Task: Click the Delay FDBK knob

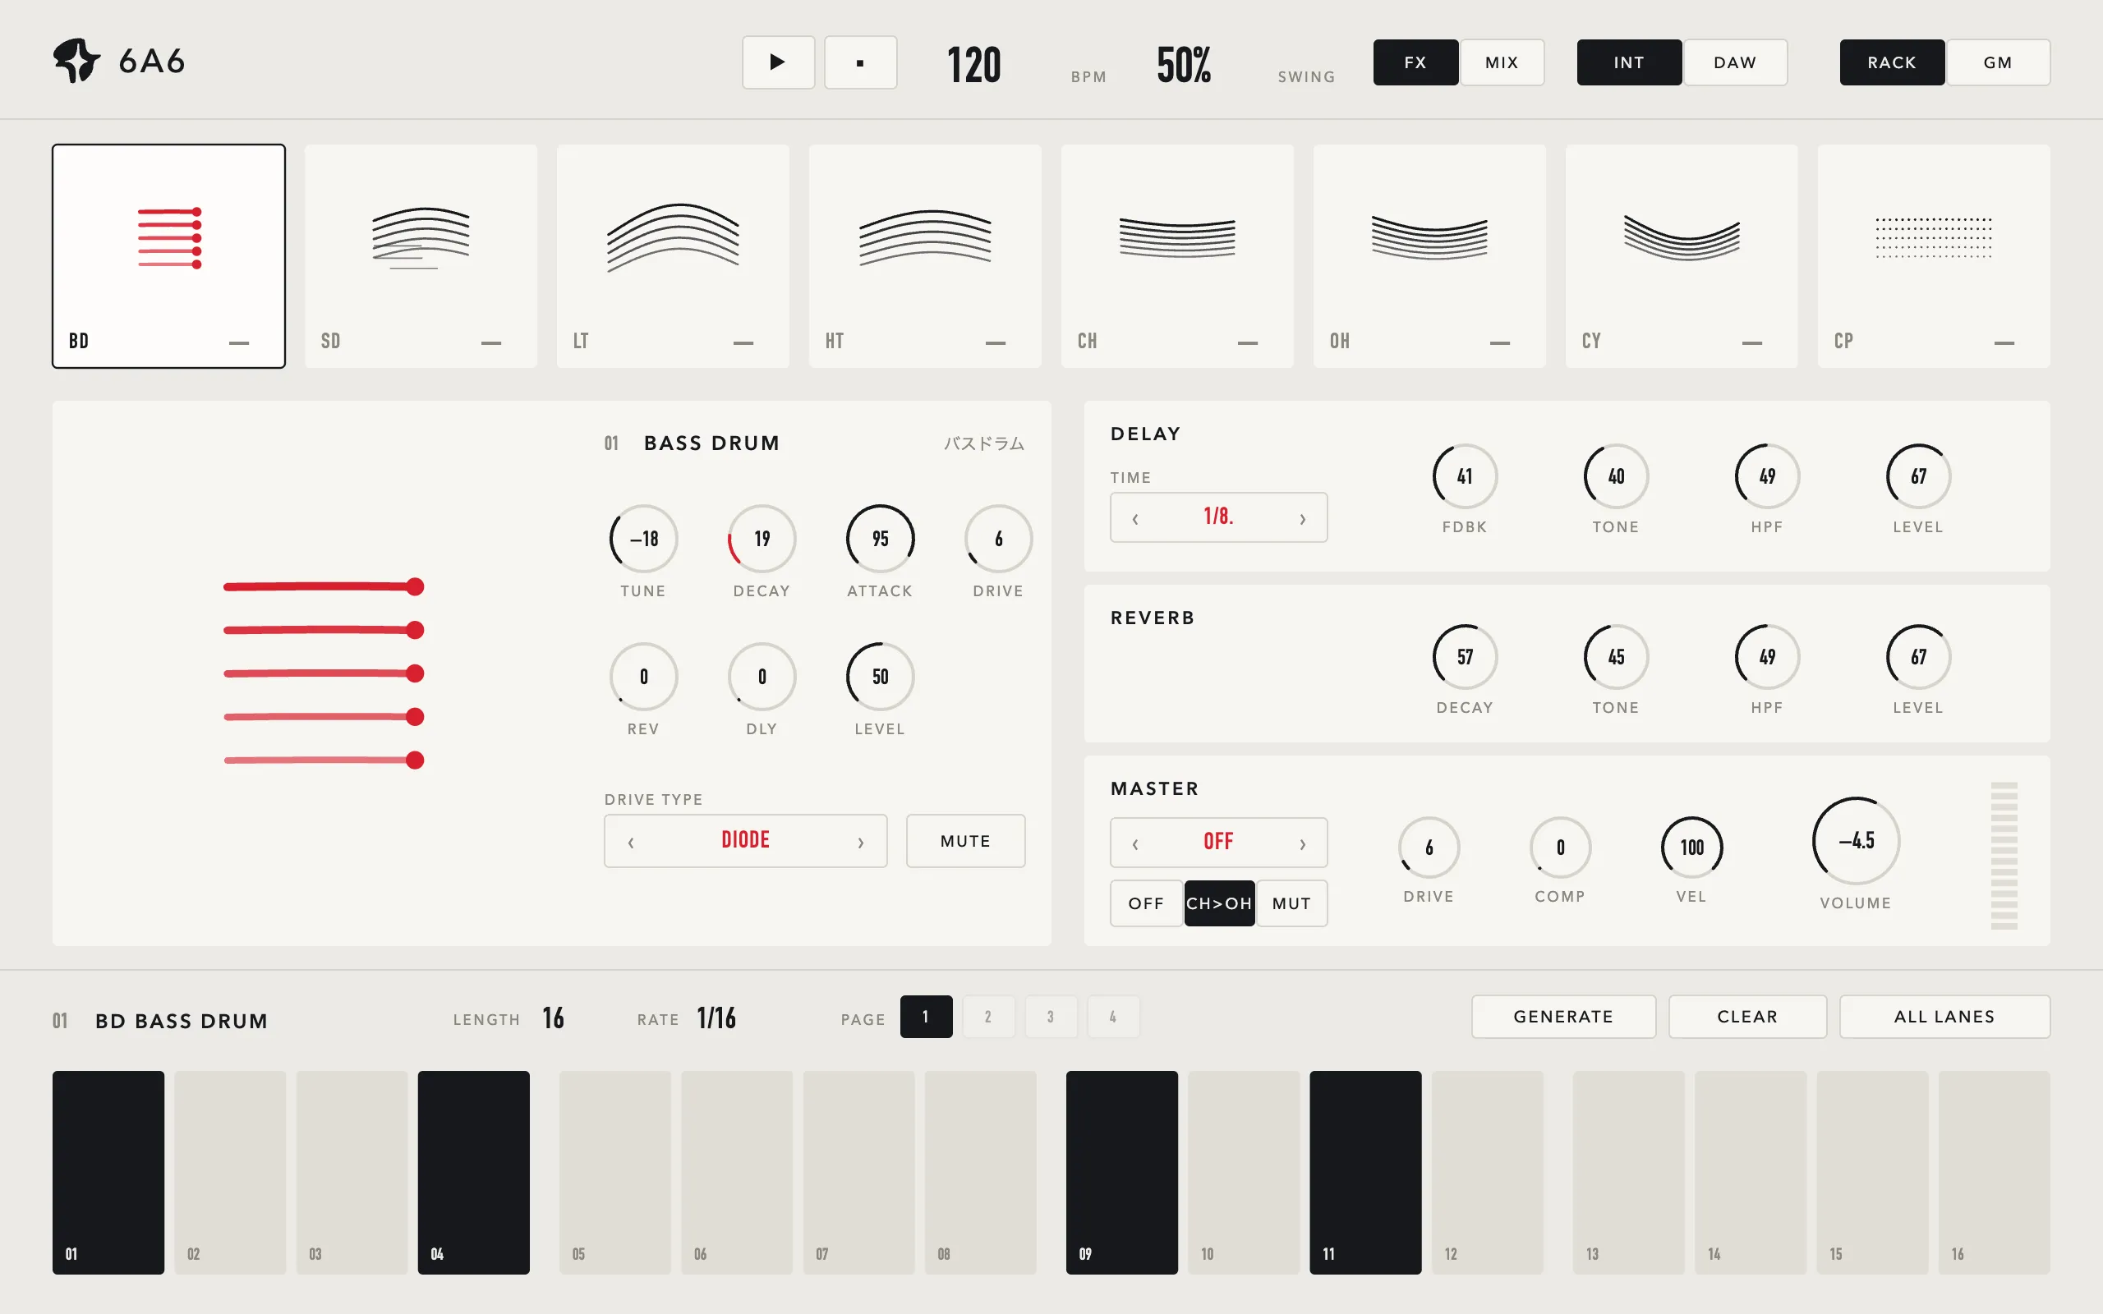Action: coord(1466,476)
